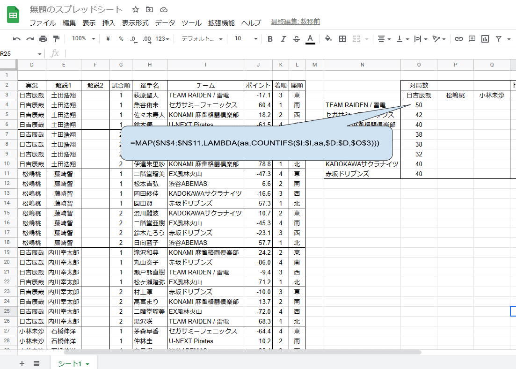Insert a link
The height and width of the screenshot is (369, 516).
(x=459, y=39)
